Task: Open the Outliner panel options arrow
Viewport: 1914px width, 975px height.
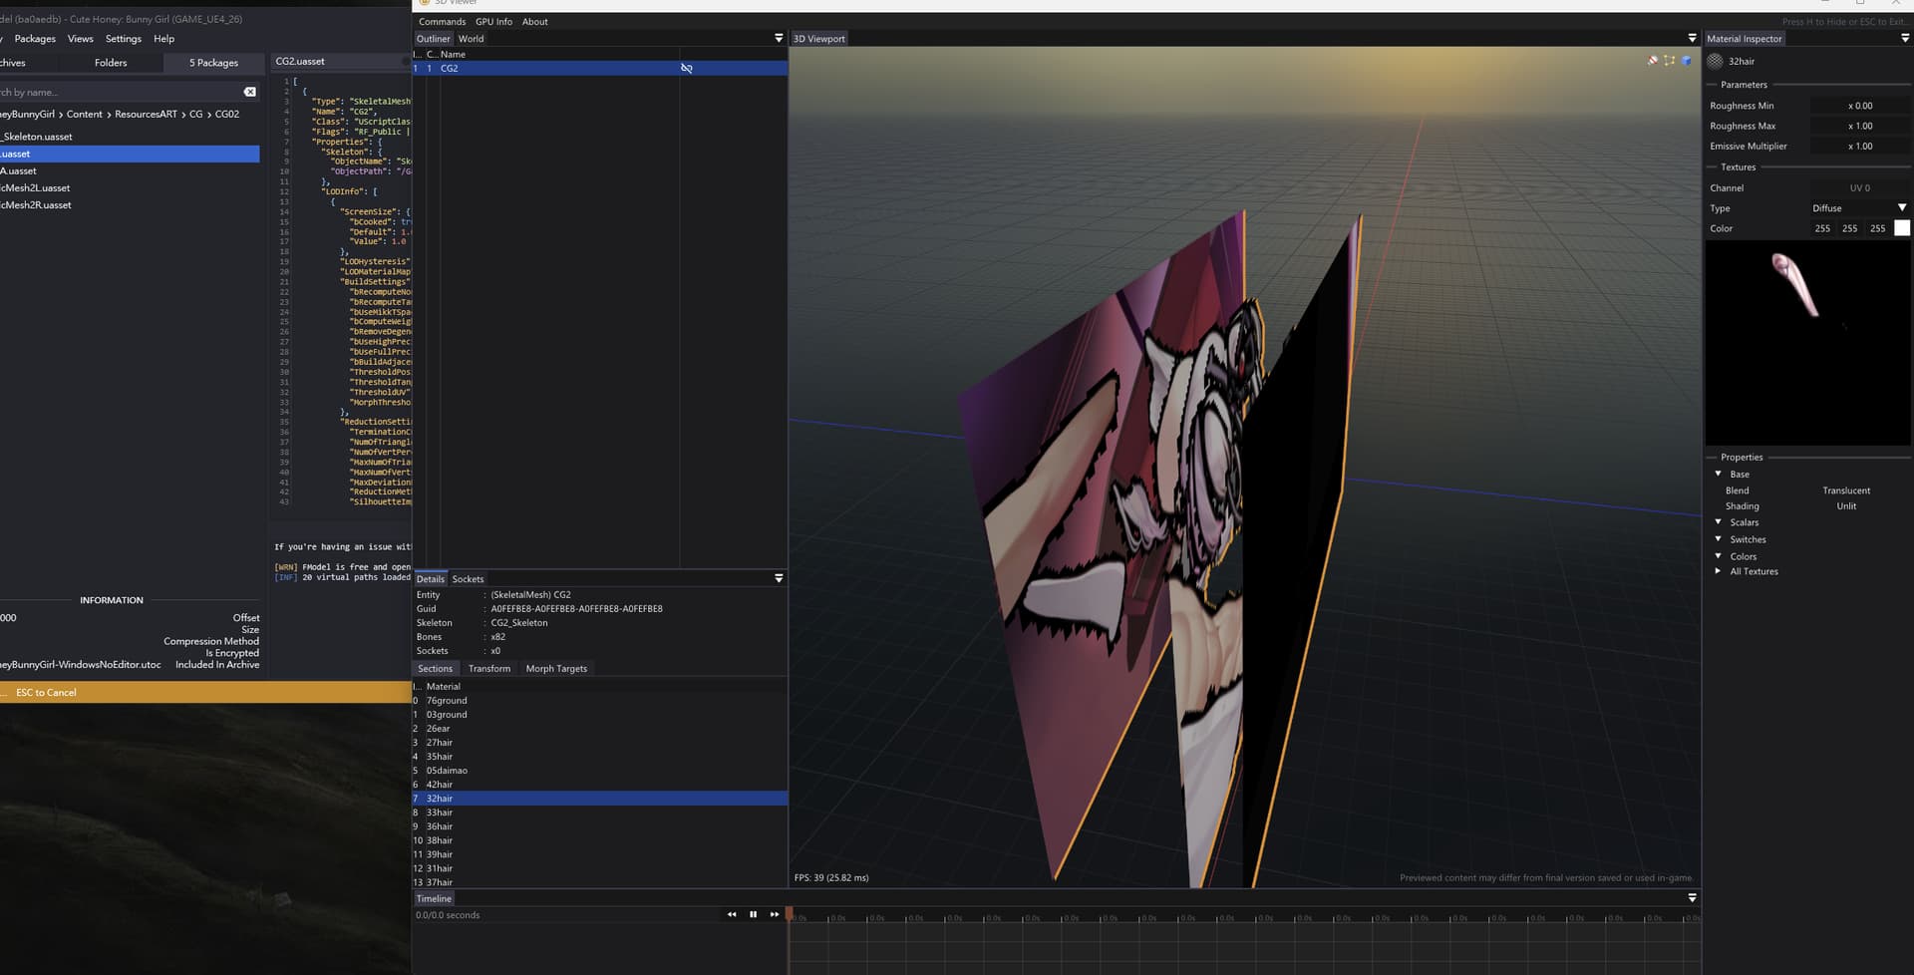Action: 779,38
